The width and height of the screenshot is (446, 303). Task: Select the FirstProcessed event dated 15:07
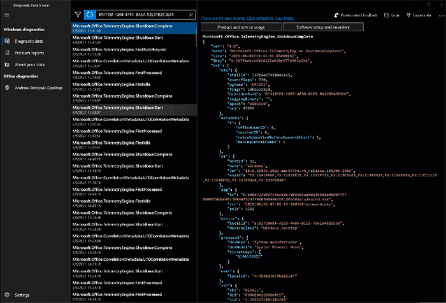134,133
